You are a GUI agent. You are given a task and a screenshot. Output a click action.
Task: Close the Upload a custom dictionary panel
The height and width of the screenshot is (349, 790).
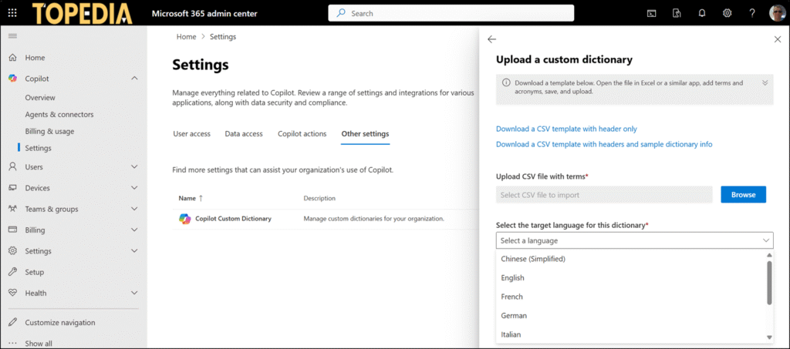coord(778,39)
